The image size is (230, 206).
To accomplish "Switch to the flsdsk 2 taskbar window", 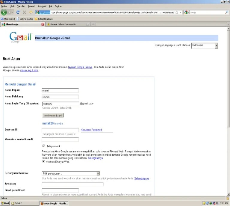I will (x=25, y=203).
